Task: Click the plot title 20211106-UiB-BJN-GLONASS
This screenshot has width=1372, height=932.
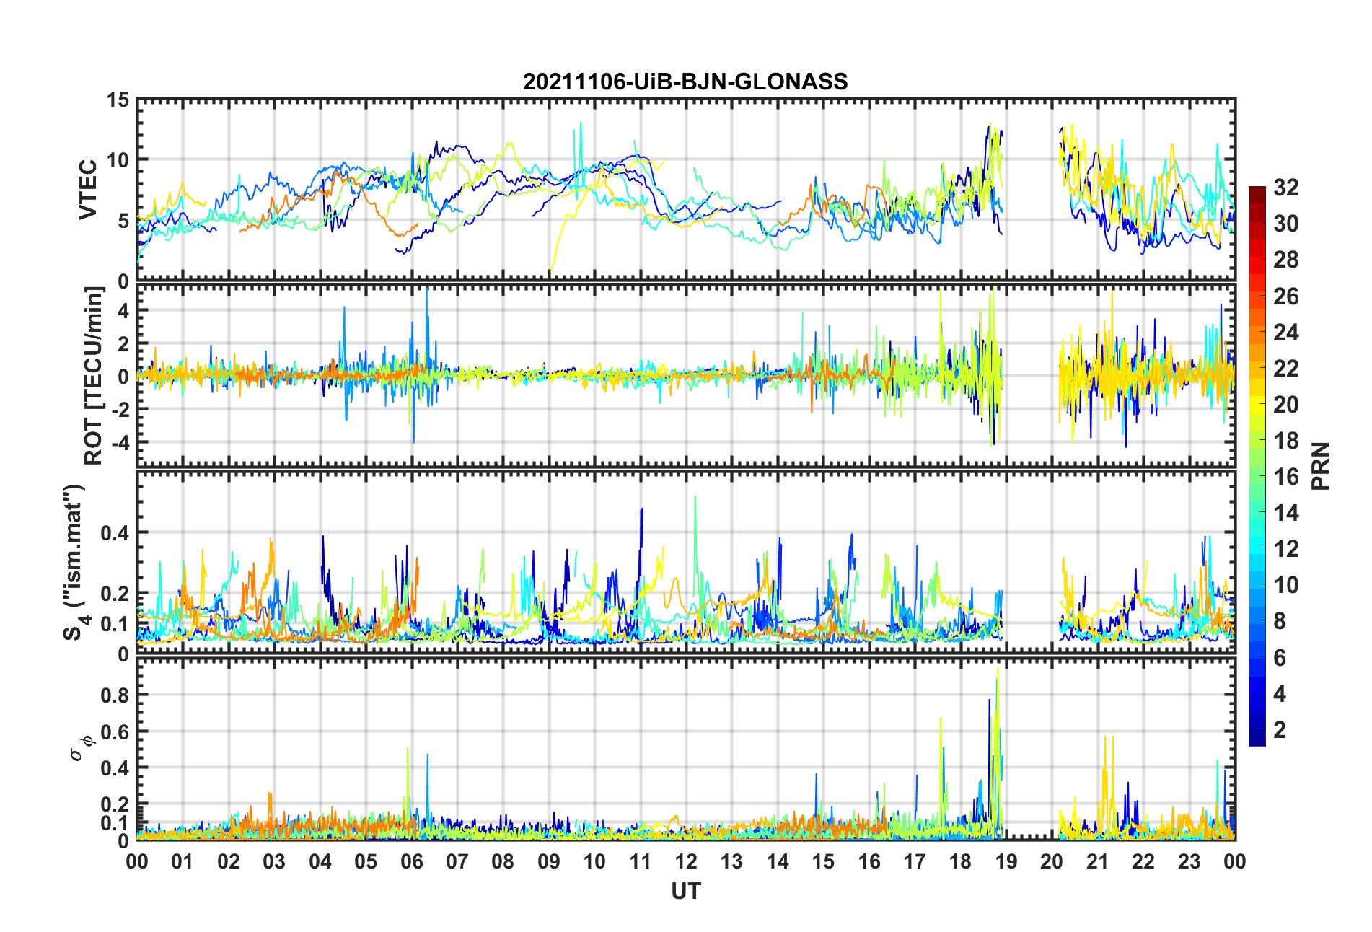Action: click(685, 82)
